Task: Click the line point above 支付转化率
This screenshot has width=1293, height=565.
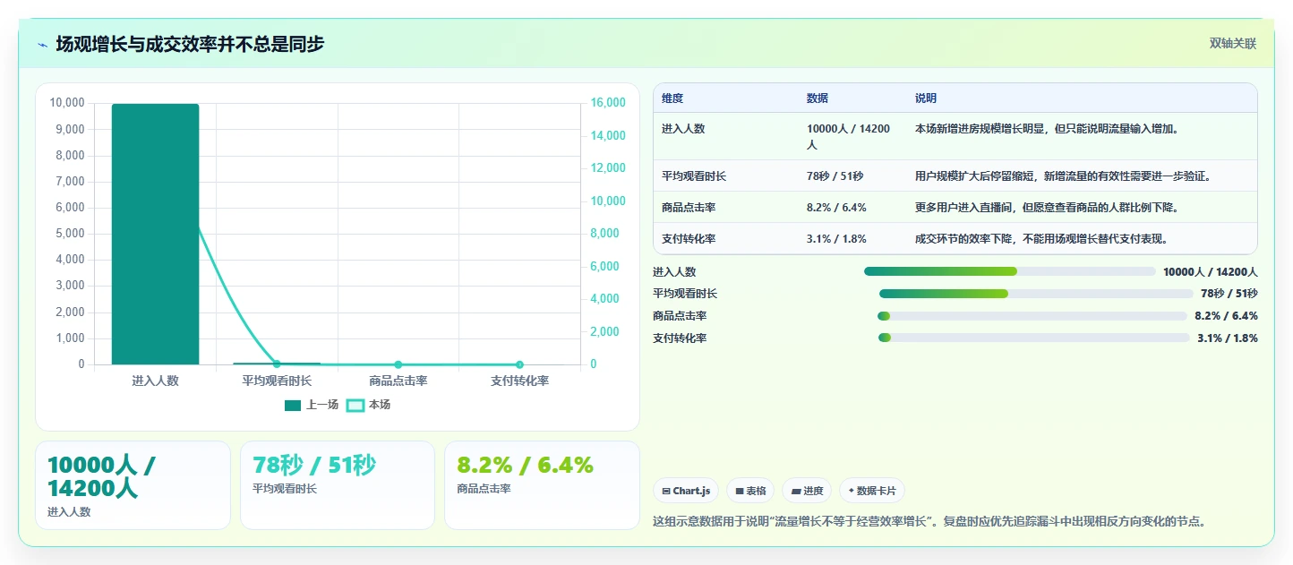Action: click(x=519, y=364)
